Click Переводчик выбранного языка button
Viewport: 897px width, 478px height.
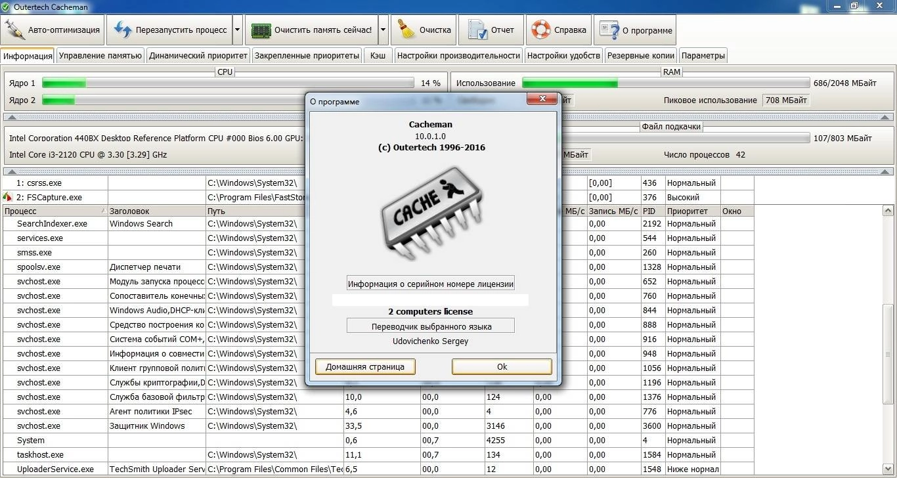point(431,326)
